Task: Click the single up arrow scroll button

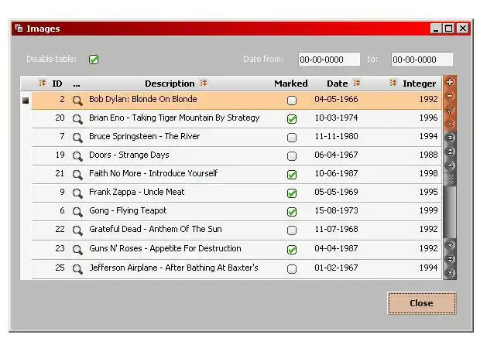Action: click(x=450, y=165)
